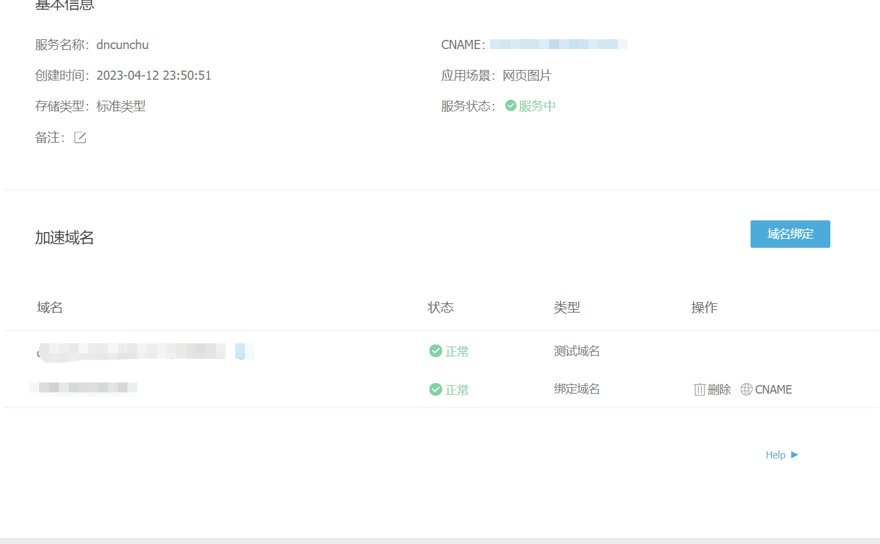Click the 正常 status icon in the 测试域名 row
Viewport: 880px width, 544px height.
[x=435, y=351]
